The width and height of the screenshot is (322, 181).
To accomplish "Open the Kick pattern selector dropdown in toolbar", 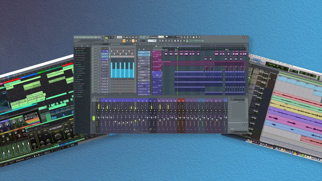I will click(x=152, y=41).
